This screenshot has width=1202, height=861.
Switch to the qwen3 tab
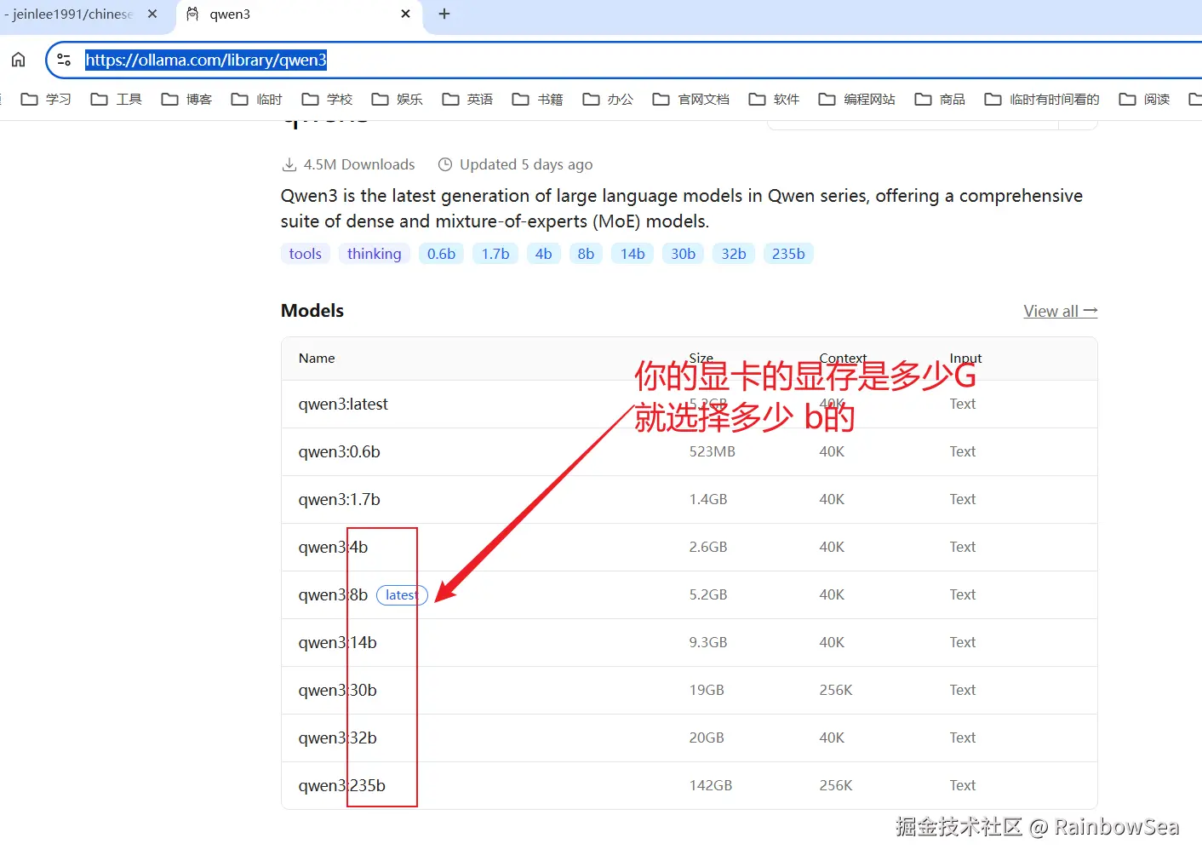click(298, 14)
